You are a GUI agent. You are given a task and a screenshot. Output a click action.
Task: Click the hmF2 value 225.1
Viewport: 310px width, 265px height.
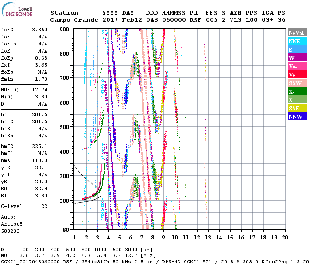click(x=39, y=146)
